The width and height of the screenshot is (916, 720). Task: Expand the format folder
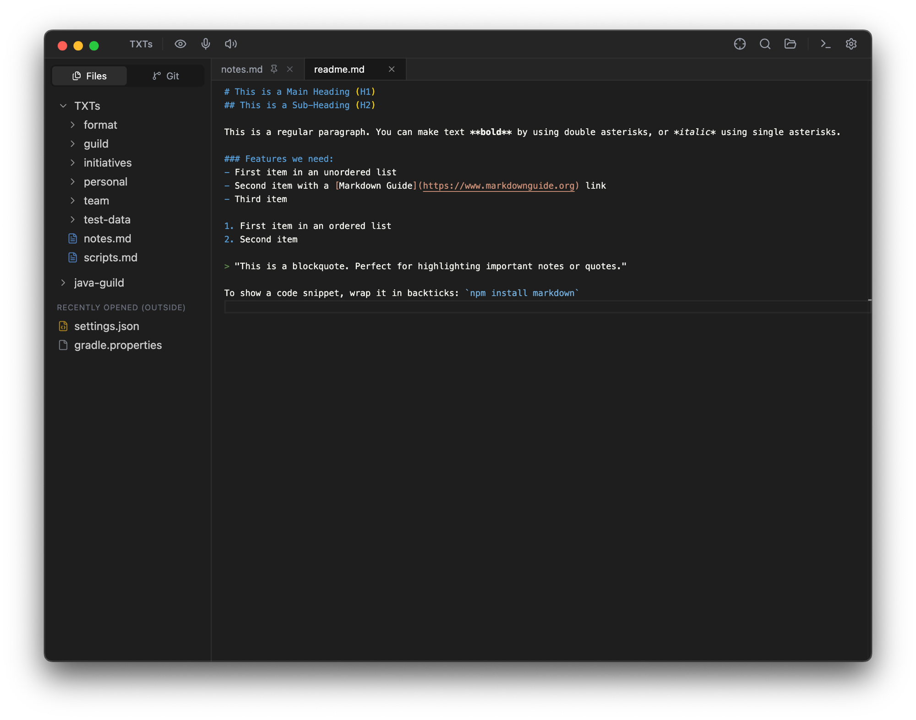tap(72, 125)
